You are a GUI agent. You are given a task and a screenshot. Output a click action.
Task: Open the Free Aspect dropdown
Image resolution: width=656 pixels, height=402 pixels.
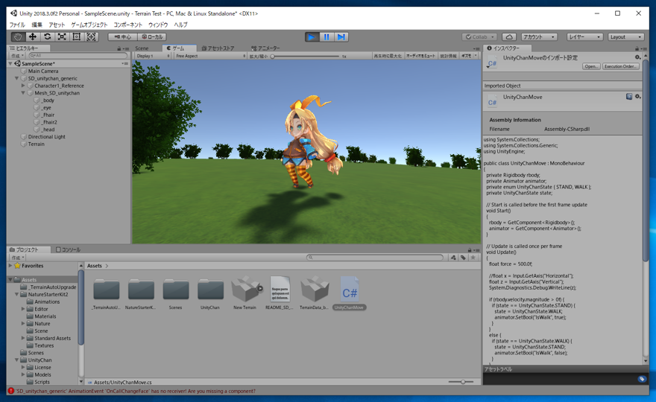pos(210,56)
